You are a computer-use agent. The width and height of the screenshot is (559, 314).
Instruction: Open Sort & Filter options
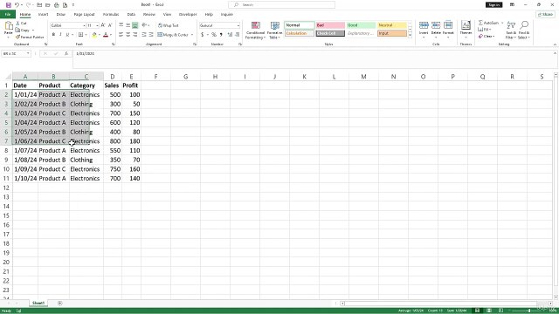tap(511, 30)
